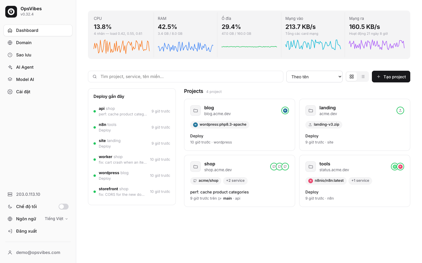Expand the +2 service chip
The height and width of the screenshot is (263, 422).
(235, 181)
